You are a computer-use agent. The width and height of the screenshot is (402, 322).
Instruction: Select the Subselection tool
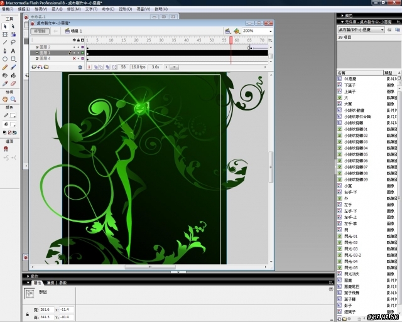[13, 26]
